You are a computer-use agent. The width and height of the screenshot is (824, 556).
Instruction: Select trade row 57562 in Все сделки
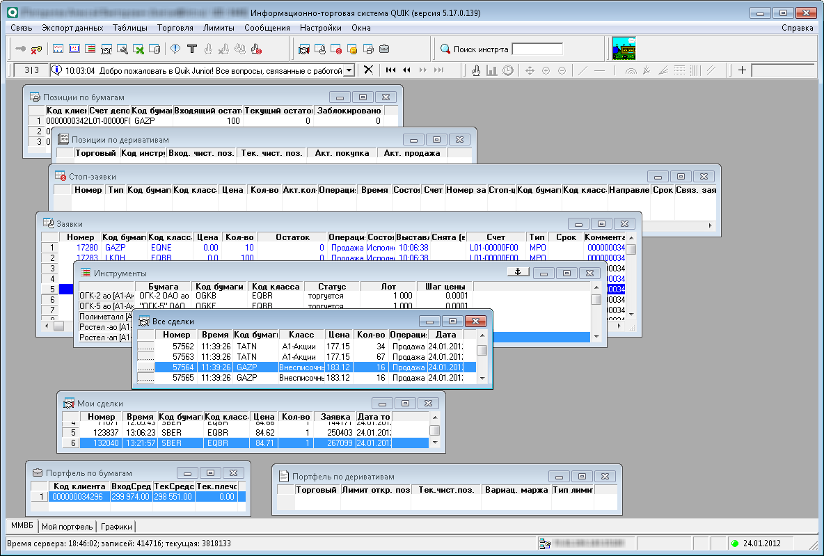pyautogui.click(x=306, y=347)
